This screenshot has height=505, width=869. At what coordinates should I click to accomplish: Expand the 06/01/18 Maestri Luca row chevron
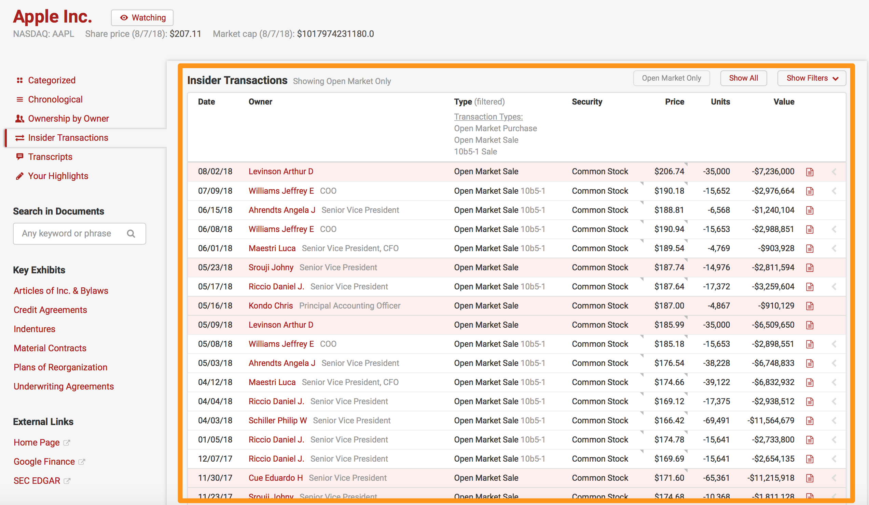[834, 248]
